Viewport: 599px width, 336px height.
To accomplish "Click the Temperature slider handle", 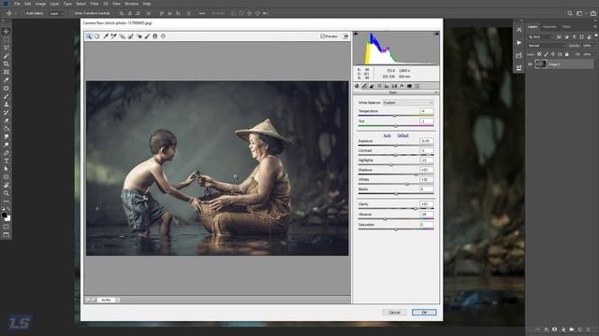I will point(395,116).
